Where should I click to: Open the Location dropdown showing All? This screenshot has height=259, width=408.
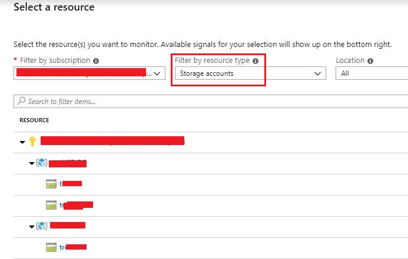coord(371,73)
